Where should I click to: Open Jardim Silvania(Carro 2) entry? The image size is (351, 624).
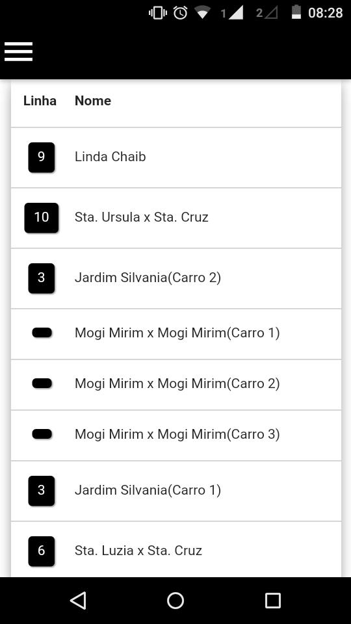tap(176, 279)
